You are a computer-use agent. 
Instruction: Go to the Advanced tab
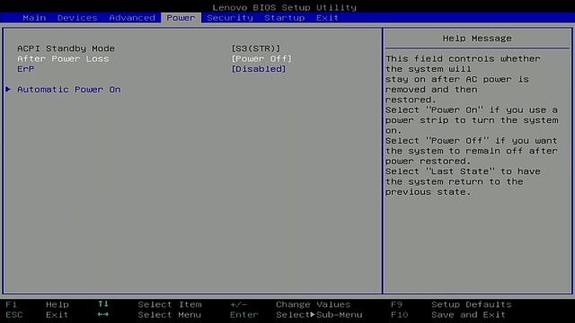click(x=132, y=18)
